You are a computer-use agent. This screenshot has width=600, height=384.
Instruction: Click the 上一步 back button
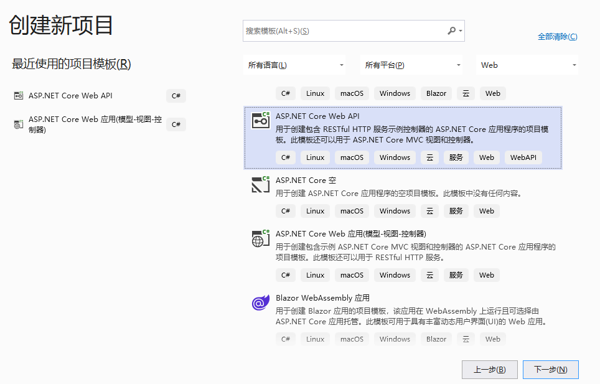click(x=489, y=369)
